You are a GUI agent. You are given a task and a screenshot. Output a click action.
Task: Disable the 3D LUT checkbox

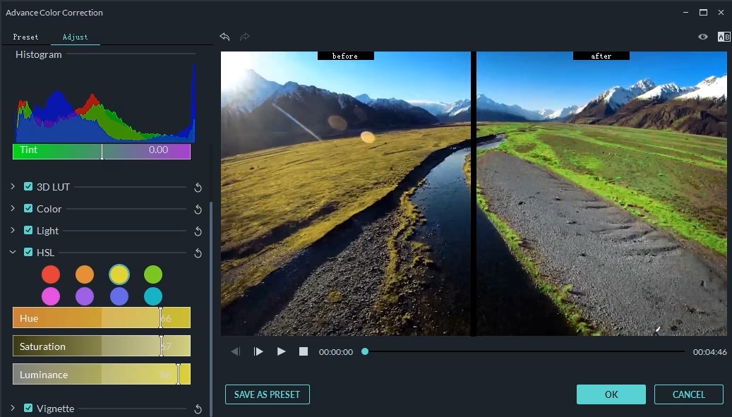[28, 186]
